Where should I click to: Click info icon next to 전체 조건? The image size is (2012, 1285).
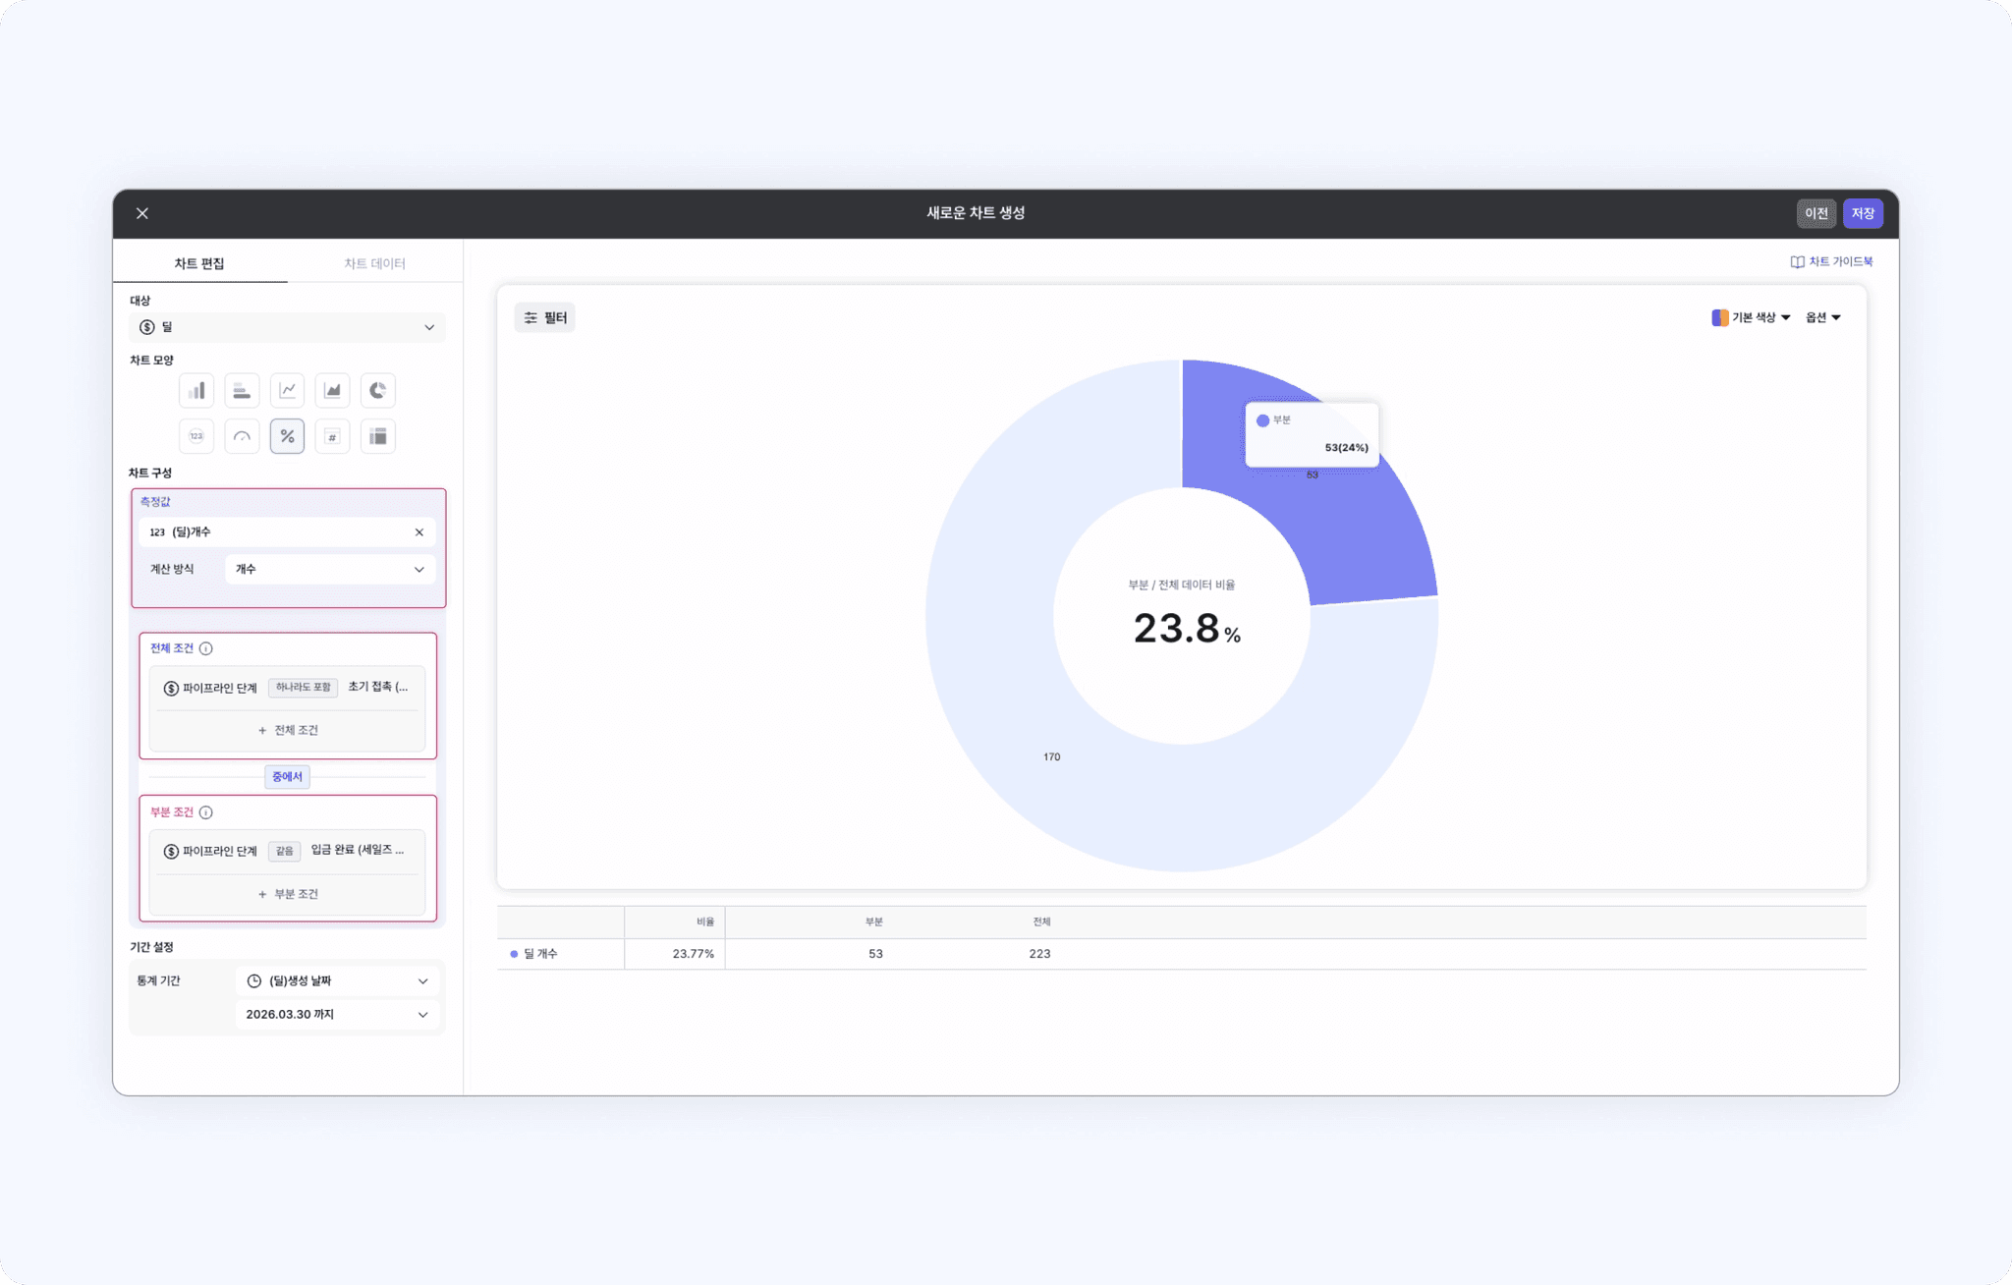[x=206, y=648]
